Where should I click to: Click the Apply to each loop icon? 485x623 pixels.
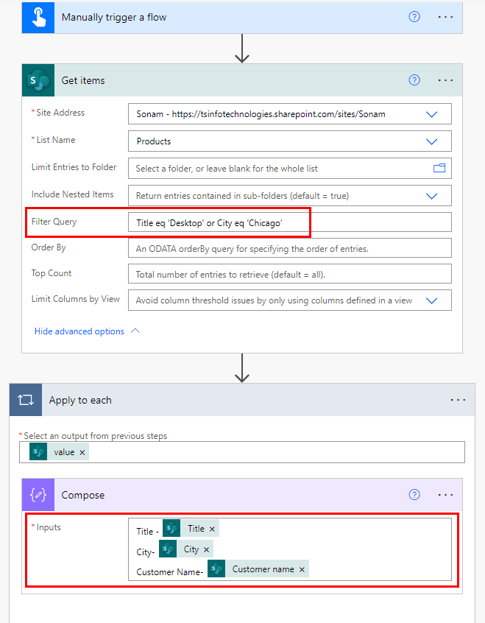pyautogui.click(x=26, y=400)
